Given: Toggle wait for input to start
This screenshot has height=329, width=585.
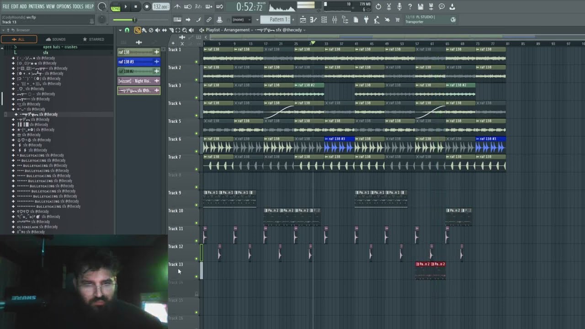Looking at the screenshot, I should [188, 6].
